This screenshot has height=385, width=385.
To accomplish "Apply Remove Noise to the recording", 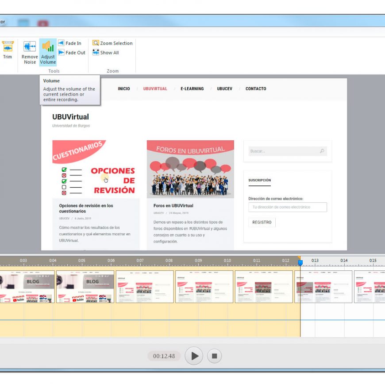I will coord(30,53).
